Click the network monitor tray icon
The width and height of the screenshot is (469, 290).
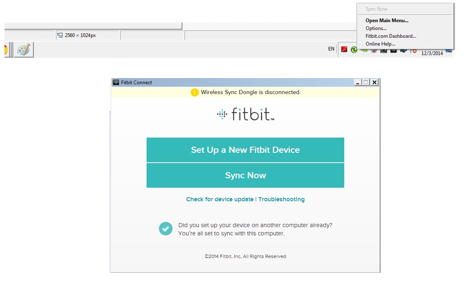404,51
